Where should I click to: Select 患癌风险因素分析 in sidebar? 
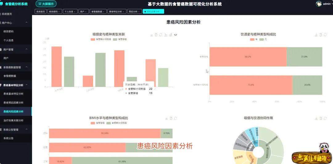[x=16, y=111]
